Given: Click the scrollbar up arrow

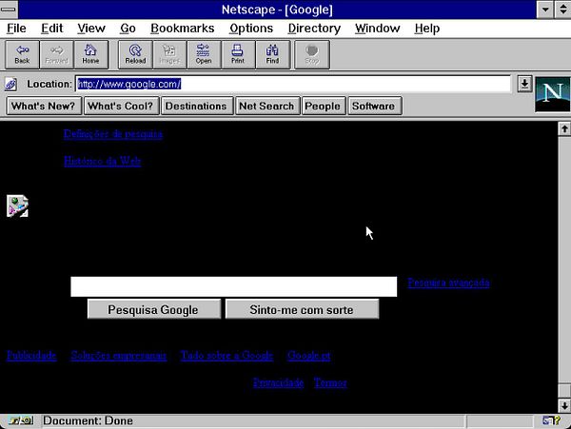Looking at the screenshot, I should click(564, 128).
